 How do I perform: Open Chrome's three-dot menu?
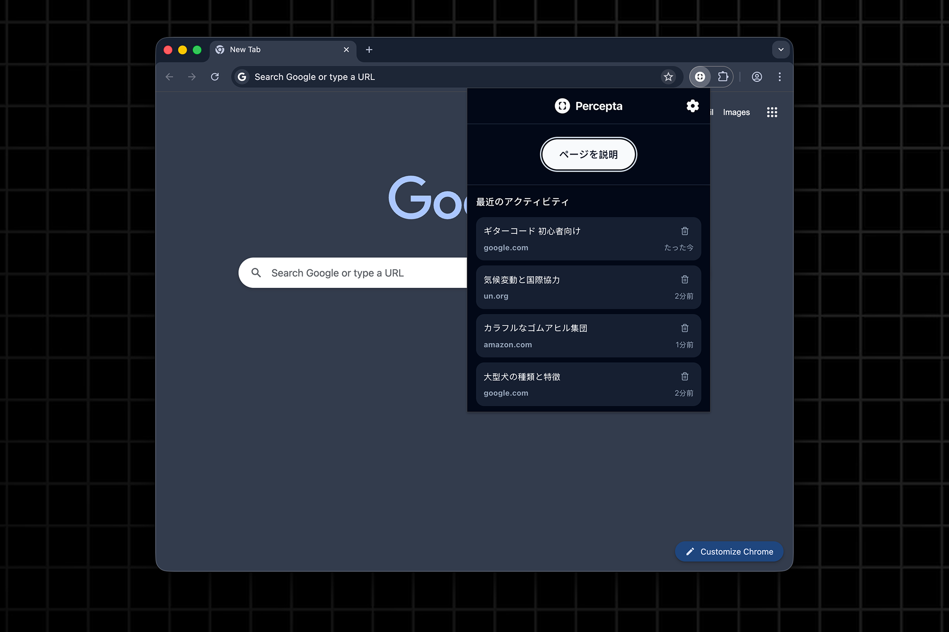pyautogui.click(x=780, y=77)
